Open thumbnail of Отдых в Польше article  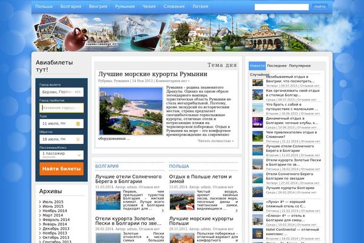point(182,200)
